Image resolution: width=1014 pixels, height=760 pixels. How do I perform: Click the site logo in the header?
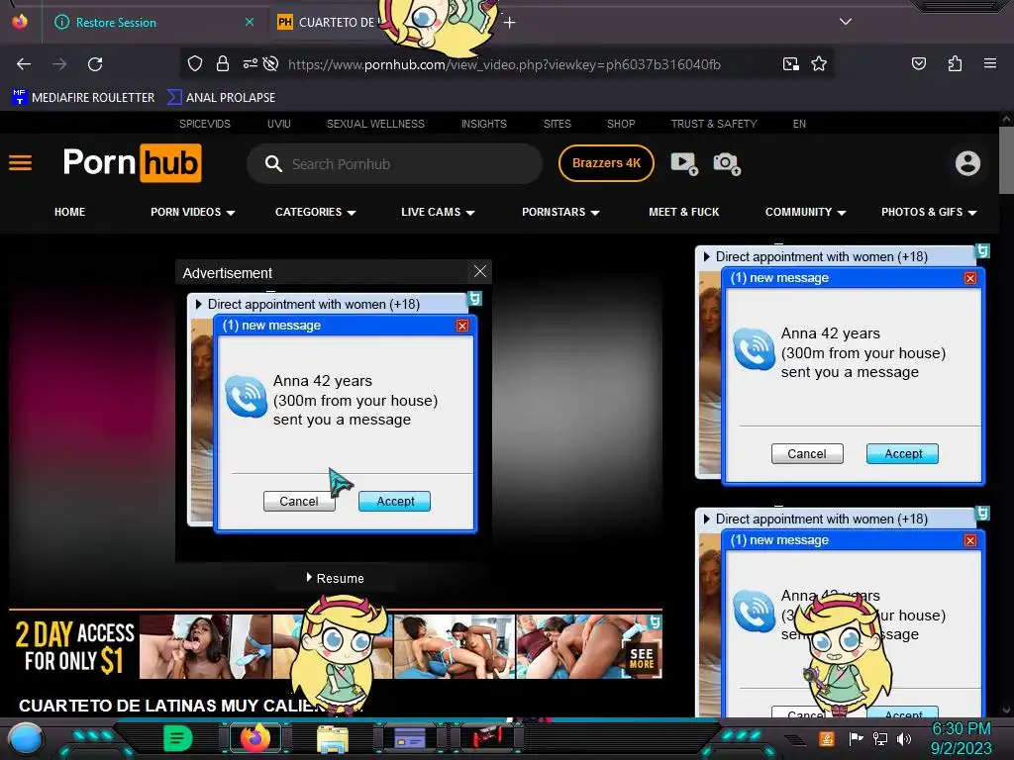132,163
